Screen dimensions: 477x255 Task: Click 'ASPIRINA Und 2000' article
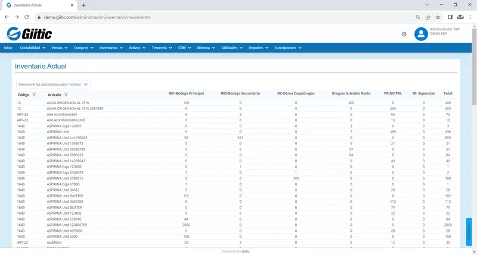[62, 237]
